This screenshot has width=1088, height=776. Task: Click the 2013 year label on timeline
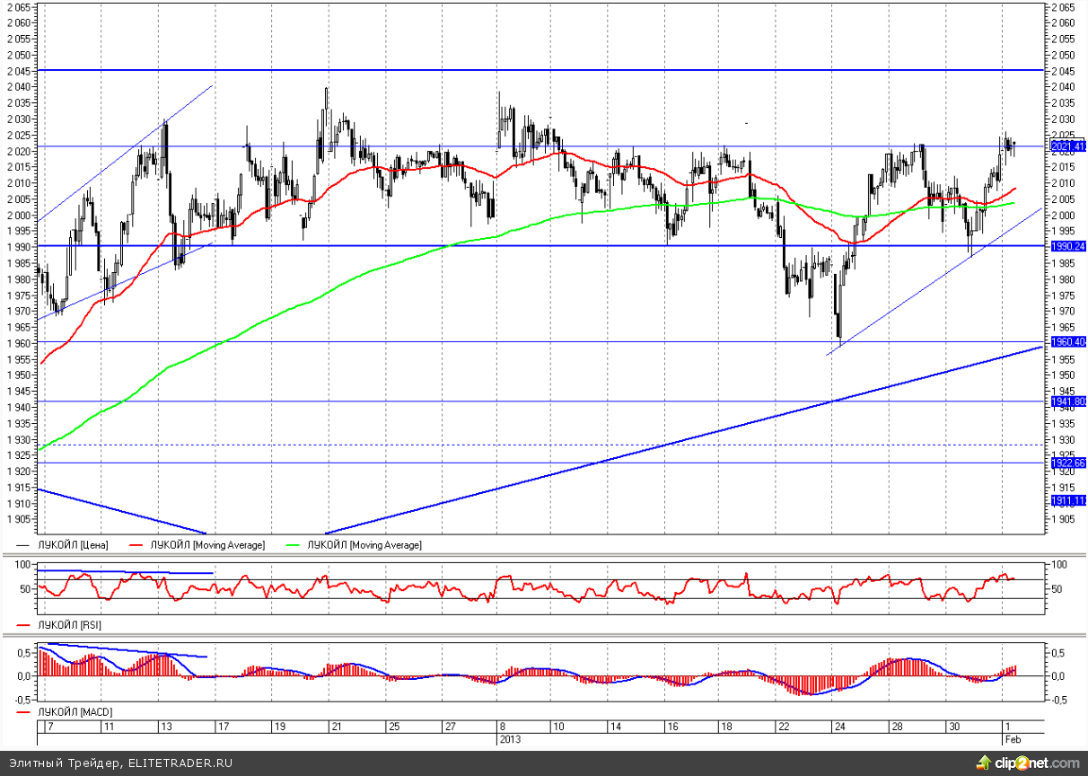[508, 738]
